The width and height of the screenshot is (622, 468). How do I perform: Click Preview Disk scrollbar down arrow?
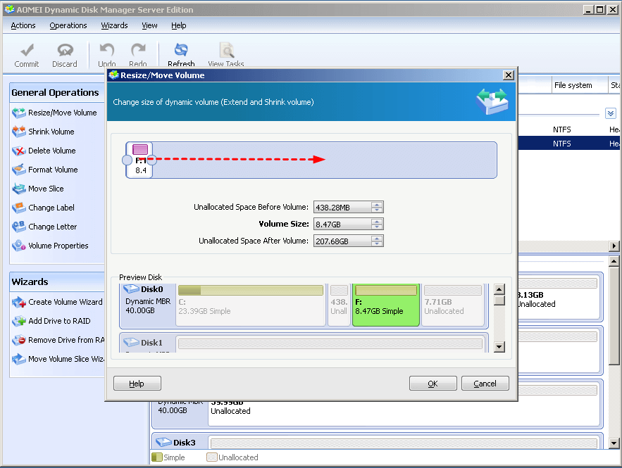point(499,347)
